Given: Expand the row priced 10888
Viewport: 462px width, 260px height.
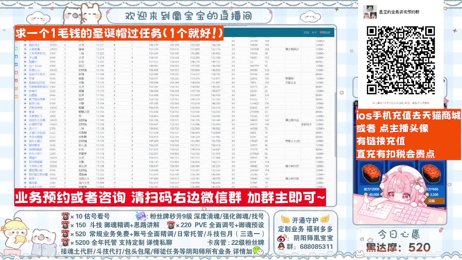Looking at the screenshot, I should (x=25, y=158).
